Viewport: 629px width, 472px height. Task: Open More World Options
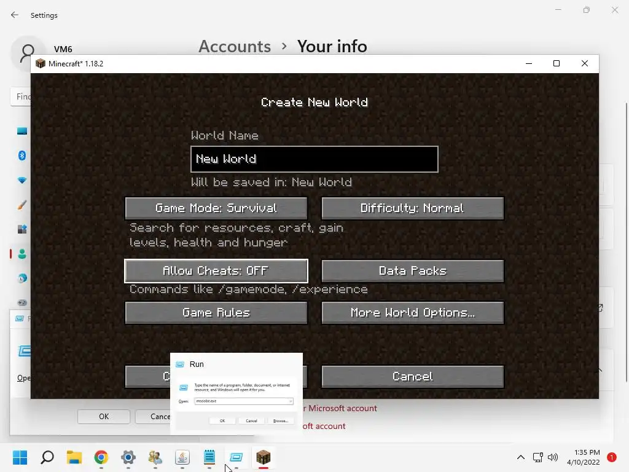(412, 313)
